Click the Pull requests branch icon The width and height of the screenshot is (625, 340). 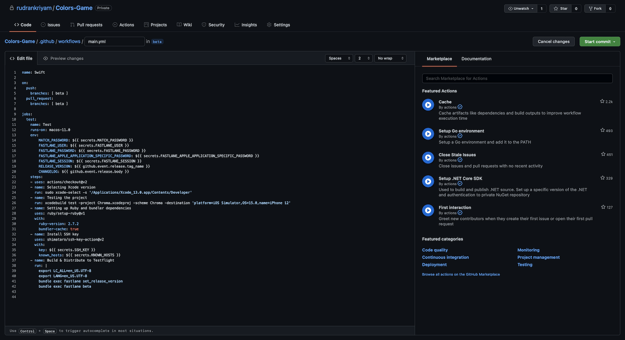(x=72, y=25)
